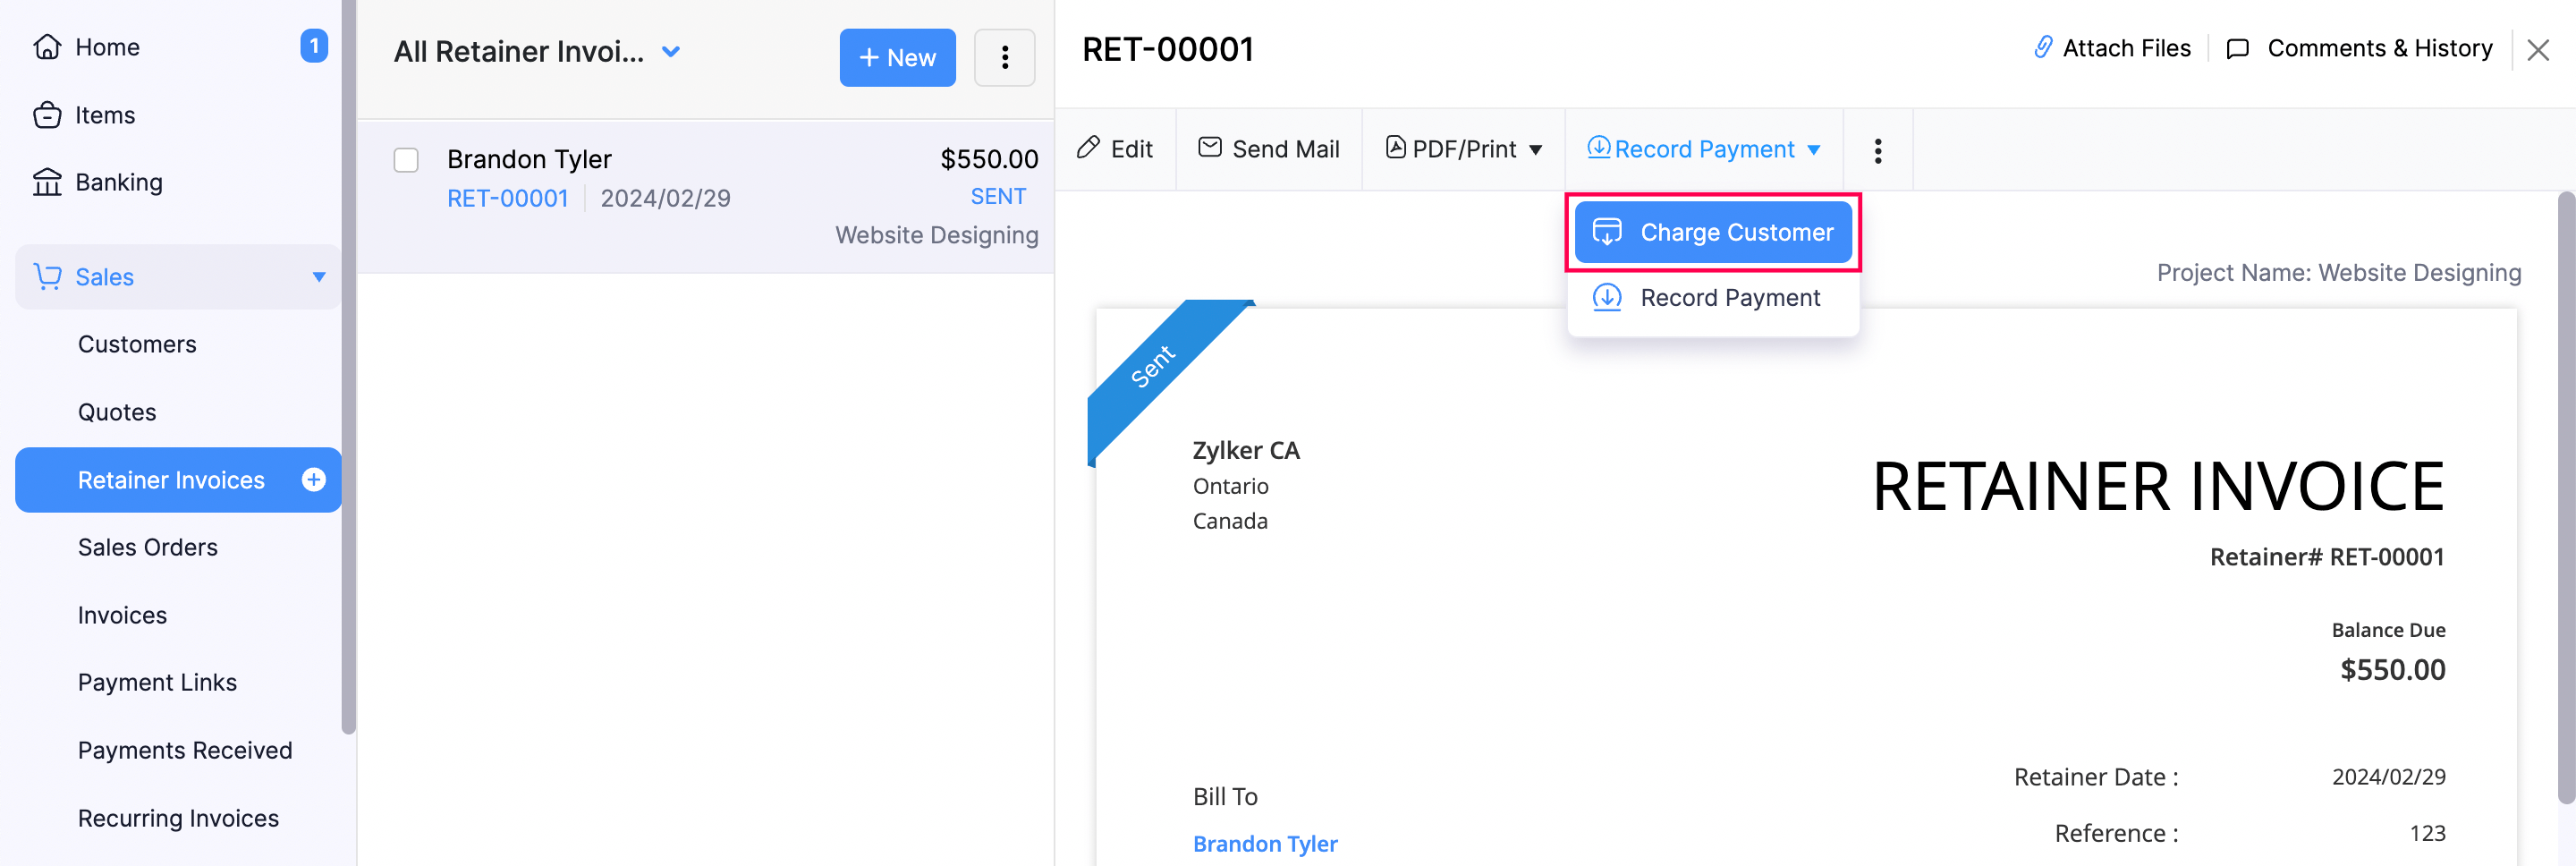This screenshot has height=866, width=2576.
Task: Click Brandon Tyler in the Bill To section
Action: pyautogui.click(x=1264, y=843)
